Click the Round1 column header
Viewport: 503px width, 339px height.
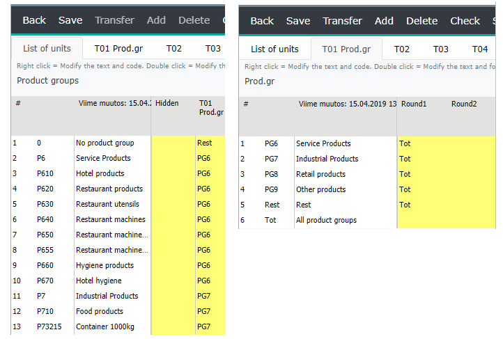[x=414, y=104]
